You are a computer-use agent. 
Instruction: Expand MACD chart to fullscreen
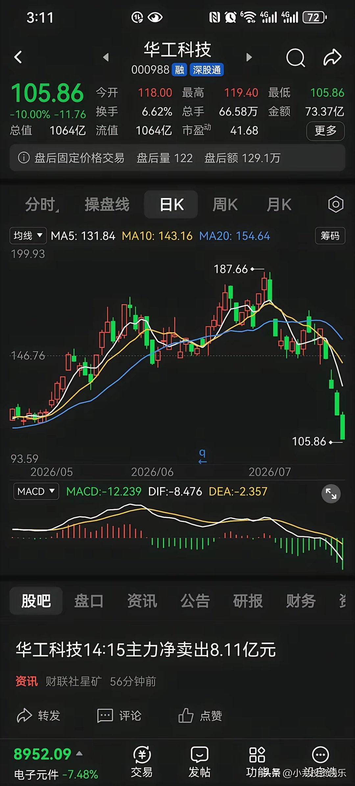tap(331, 494)
